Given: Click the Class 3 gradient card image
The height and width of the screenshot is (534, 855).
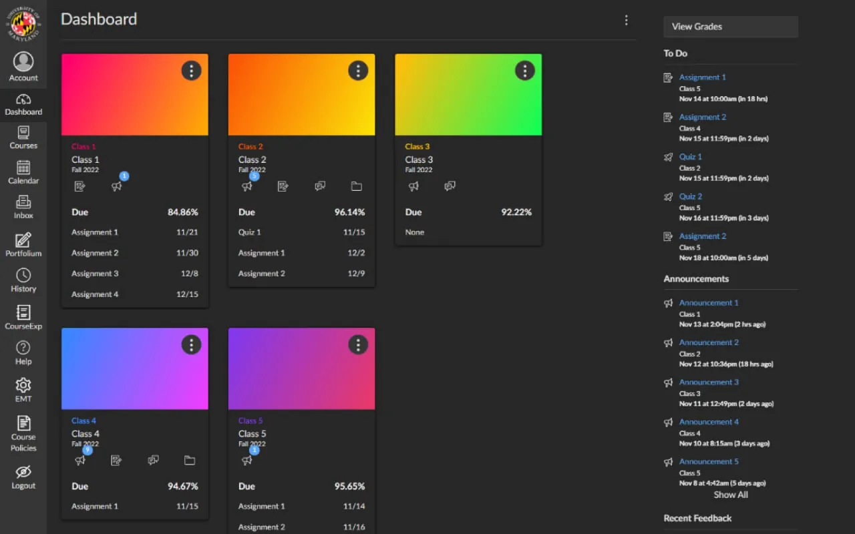Looking at the screenshot, I should coord(468,93).
